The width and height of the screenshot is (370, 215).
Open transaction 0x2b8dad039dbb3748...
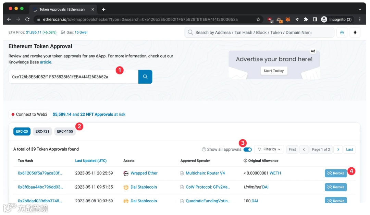tap(40, 201)
